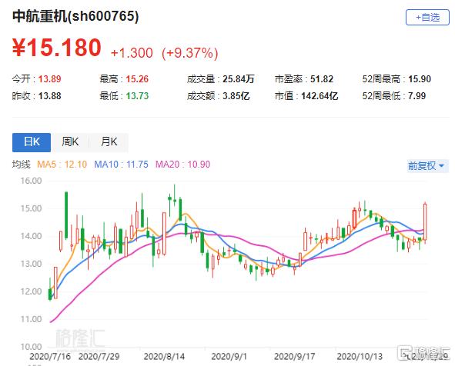Click MA20 : 10.90 legend label

pyautogui.click(x=182, y=165)
